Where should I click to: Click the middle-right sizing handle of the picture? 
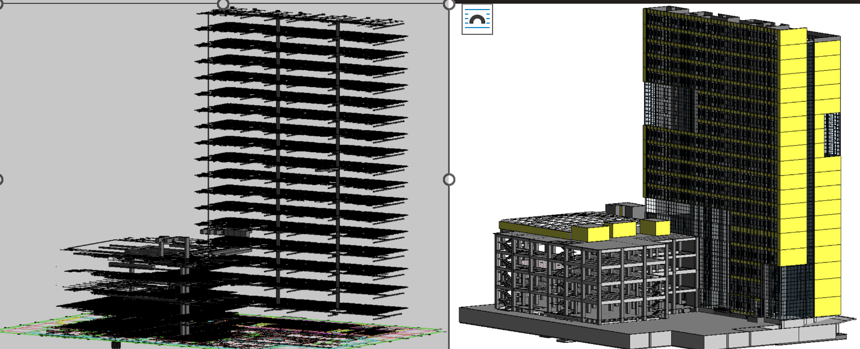pos(449,180)
